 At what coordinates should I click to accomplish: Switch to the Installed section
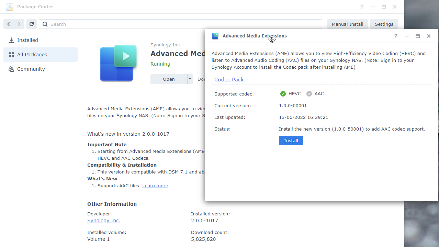click(27, 40)
